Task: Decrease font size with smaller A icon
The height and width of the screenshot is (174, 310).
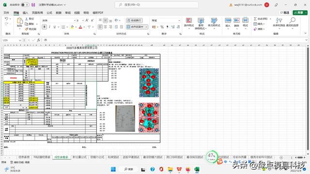Action: 93,20
